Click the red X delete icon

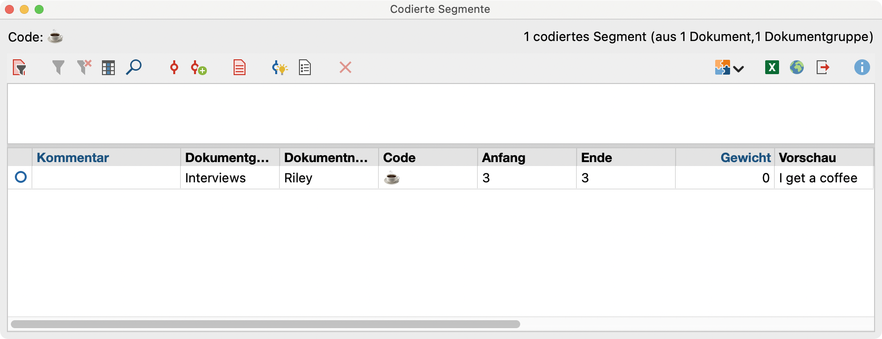click(345, 67)
